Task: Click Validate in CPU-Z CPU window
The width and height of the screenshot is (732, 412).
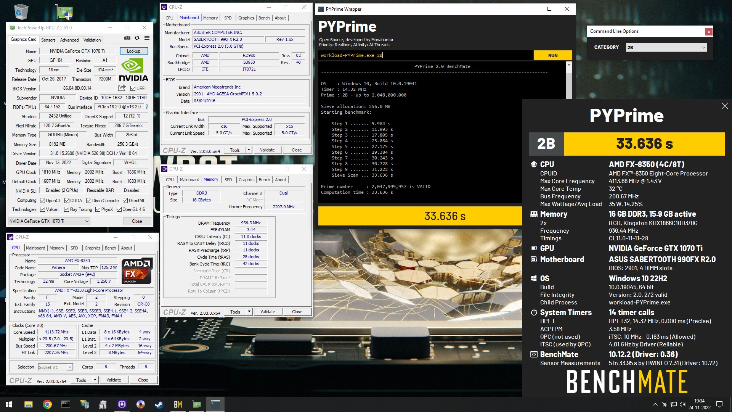Action: pyautogui.click(x=114, y=380)
